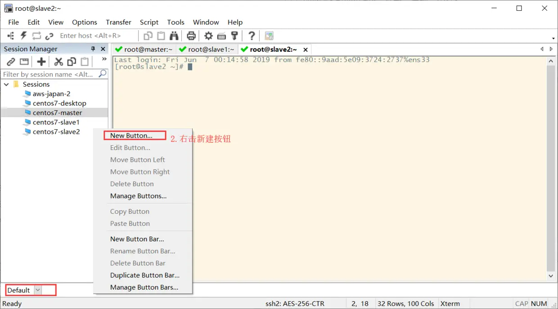The height and width of the screenshot is (309, 558).
Task: Click the tab scroll right arrow
Action: (x=552, y=49)
